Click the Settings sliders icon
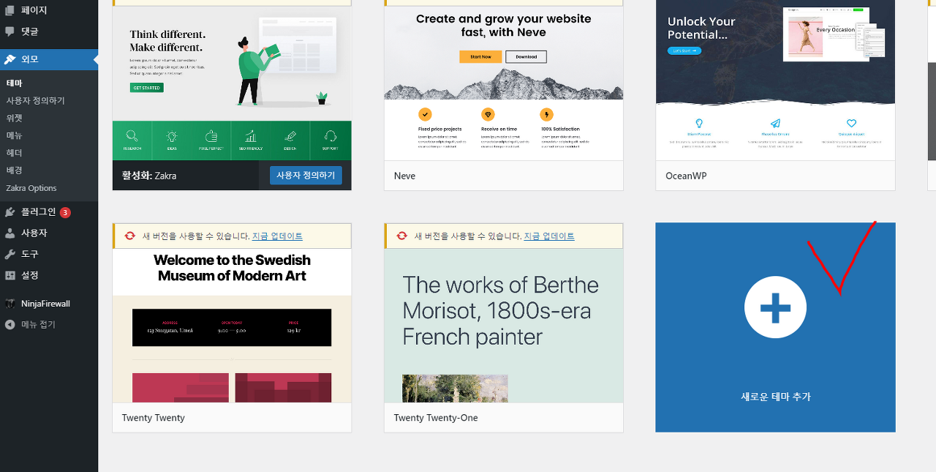Screen dimensions: 936x472 click(x=10, y=276)
